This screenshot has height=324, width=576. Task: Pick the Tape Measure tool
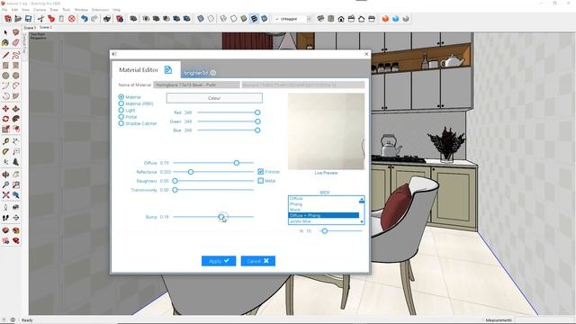pyautogui.click(x=5, y=141)
